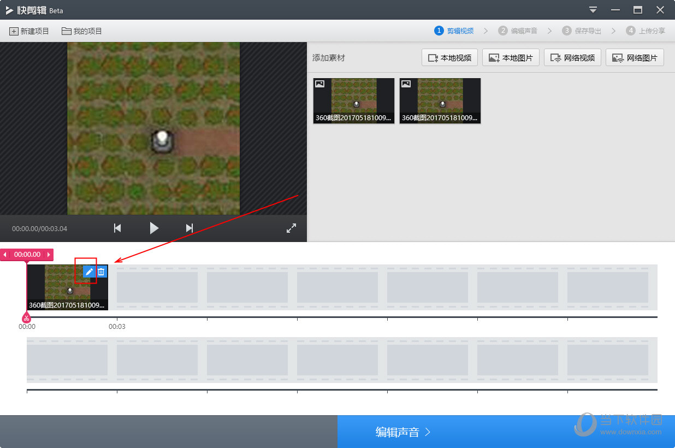Screen dimensions: 675x448
Task: Open the title bar dropdown menu arrow
Action: [x=593, y=10]
